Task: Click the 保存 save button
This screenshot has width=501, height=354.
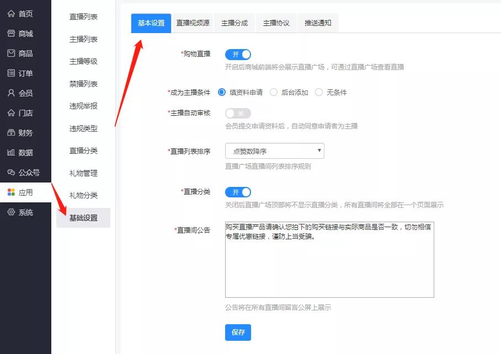Action: click(x=238, y=332)
